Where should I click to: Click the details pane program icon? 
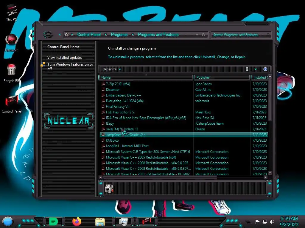(109, 188)
